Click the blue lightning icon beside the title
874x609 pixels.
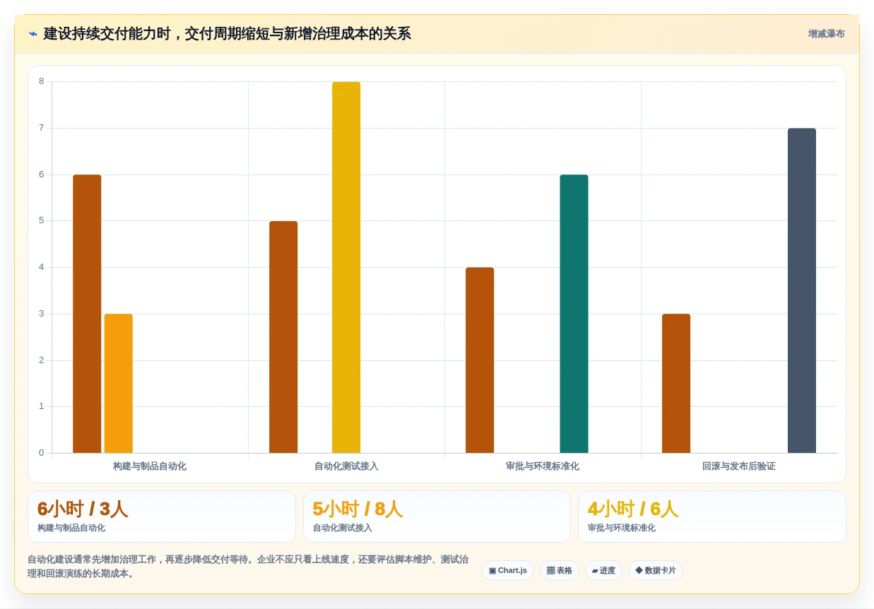click(x=33, y=34)
